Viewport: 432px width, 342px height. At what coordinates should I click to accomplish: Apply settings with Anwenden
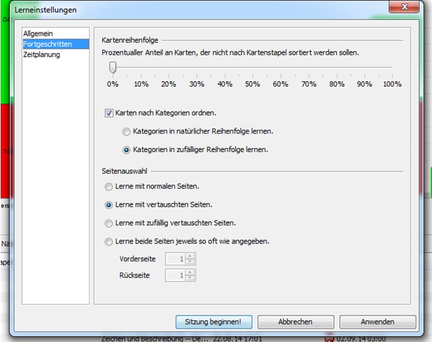pyautogui.click(x=378, y=322)
